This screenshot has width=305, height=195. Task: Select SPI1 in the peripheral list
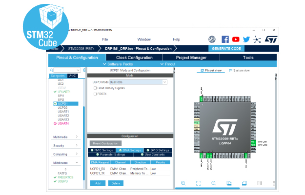[x=61, y=96]
